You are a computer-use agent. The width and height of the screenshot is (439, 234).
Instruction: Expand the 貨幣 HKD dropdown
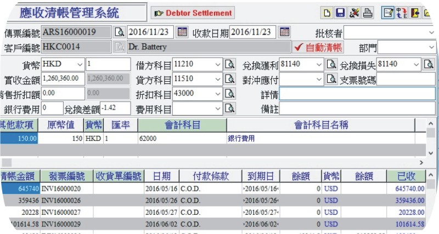[80, 65]
